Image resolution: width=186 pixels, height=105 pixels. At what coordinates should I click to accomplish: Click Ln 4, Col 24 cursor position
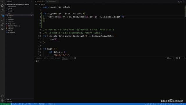point(148,104)
